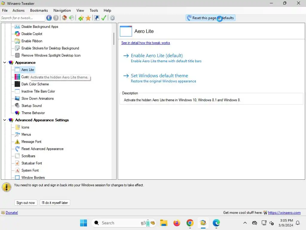Viewport: 306px width, 230px height.
Task: Collapse the Appearance tree category
Action: (x=4, y=63)
